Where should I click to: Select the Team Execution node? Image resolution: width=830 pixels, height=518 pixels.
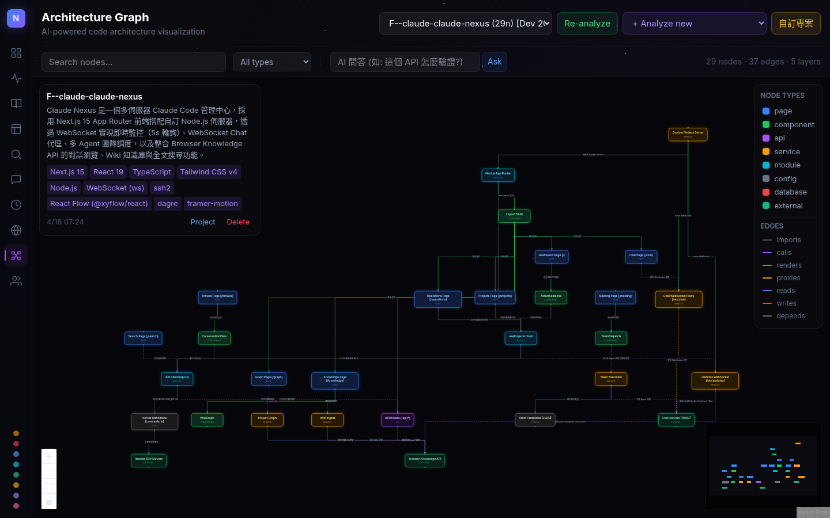pos(611,379)
